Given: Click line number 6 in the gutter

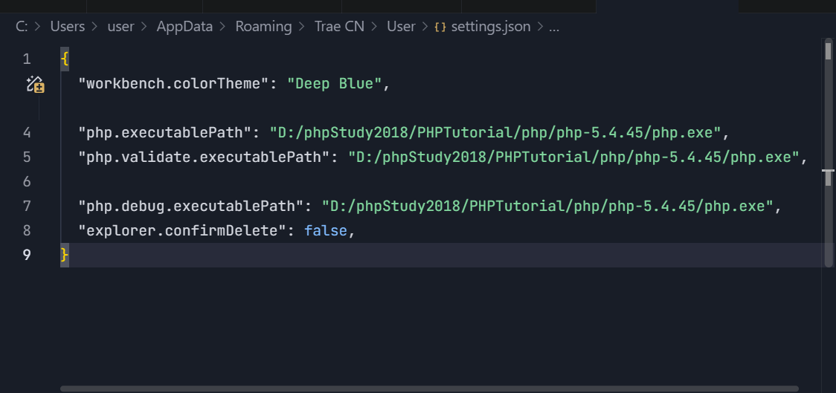Looking at the screenshot, I should point(27,181).
